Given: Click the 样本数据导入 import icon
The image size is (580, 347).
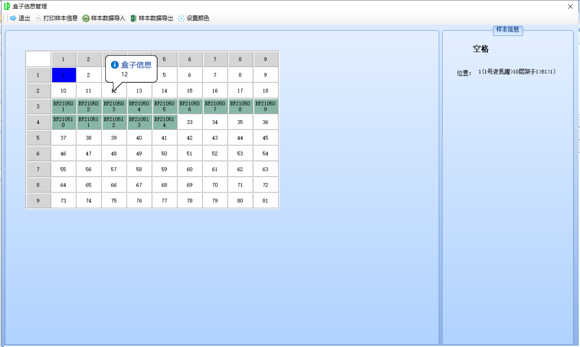Looking at the screenshot, I should 86,18.
